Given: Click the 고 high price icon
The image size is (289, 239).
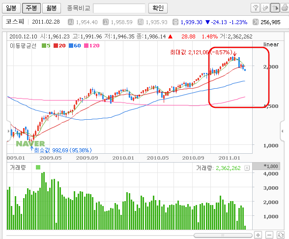Looking at the screenshot, I should pos(106,22).
